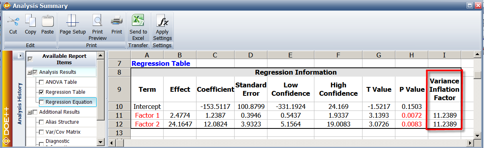Select column header I in spreadsheet
The height and width of the screenshot is (148, 484).
tap(444, 55)
